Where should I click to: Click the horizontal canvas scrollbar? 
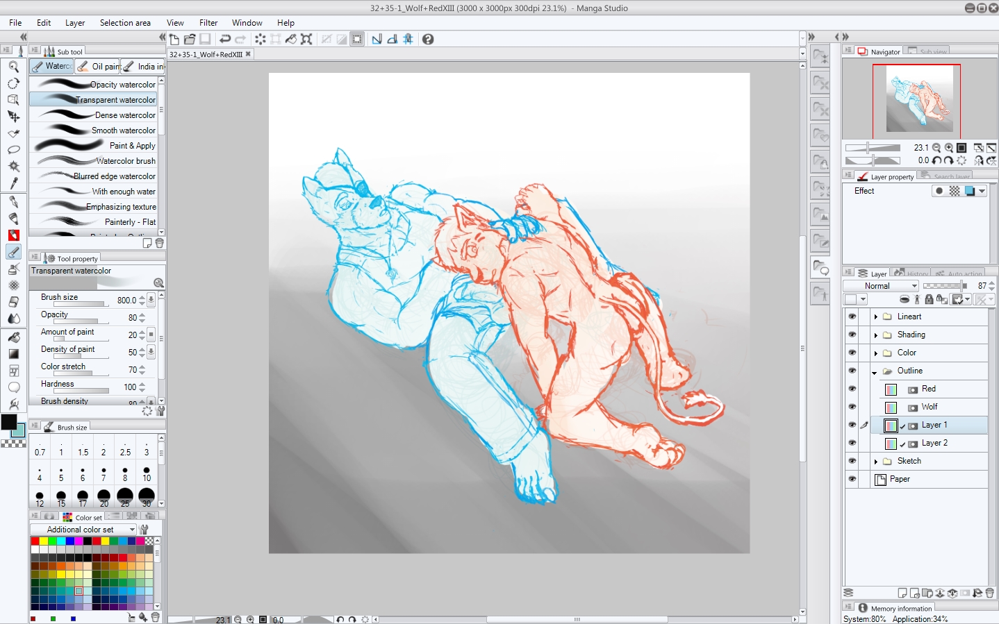577,619
